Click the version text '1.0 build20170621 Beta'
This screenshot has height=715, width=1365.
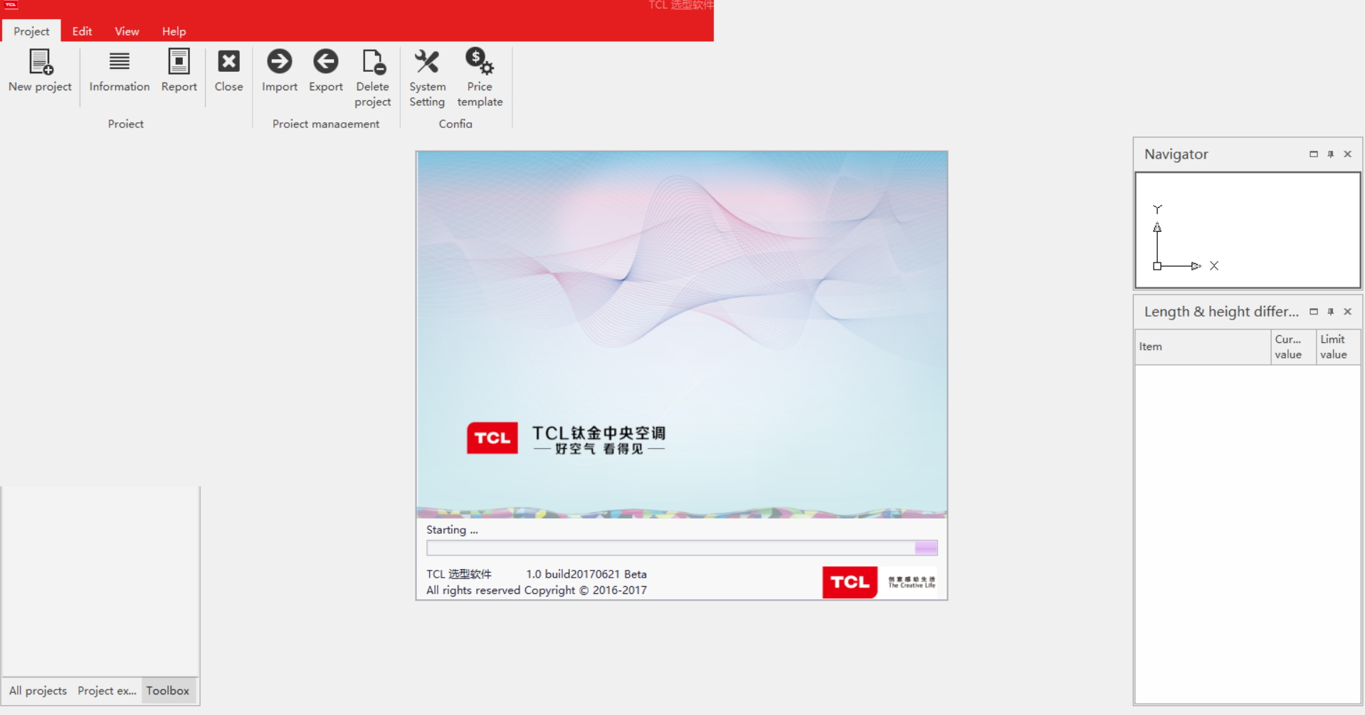[586, 574]
